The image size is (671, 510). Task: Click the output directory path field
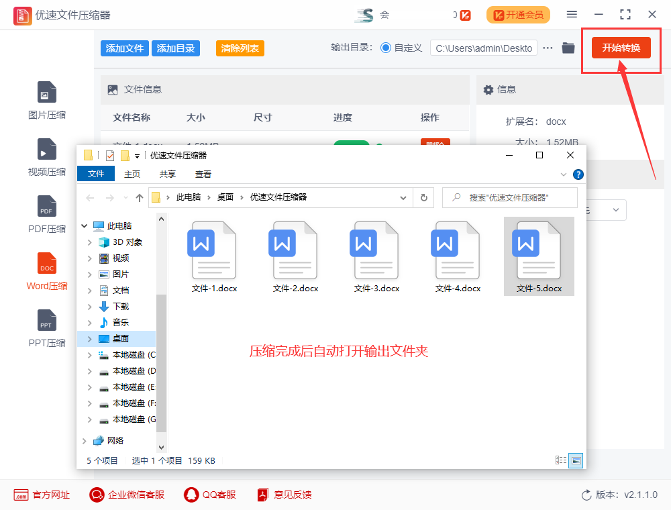484,48
